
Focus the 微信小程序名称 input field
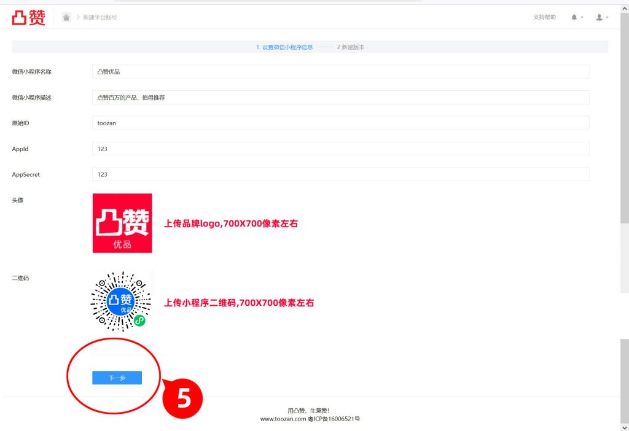click(340, 72)
